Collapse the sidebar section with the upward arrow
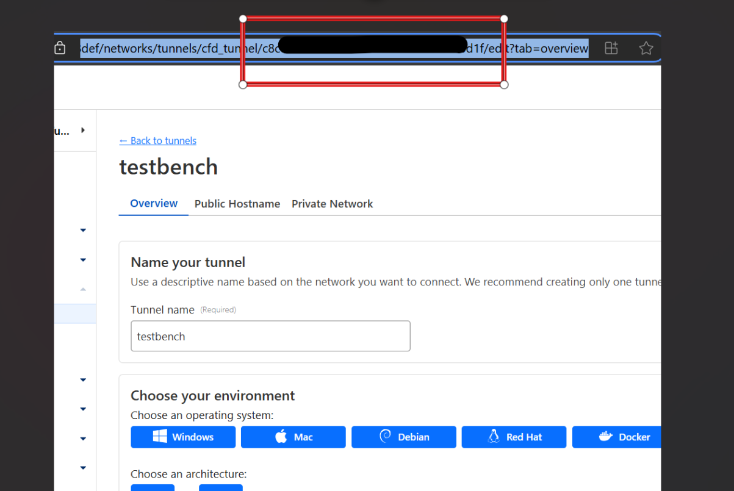This screenshot has height=491, width=734. [83, 289]
